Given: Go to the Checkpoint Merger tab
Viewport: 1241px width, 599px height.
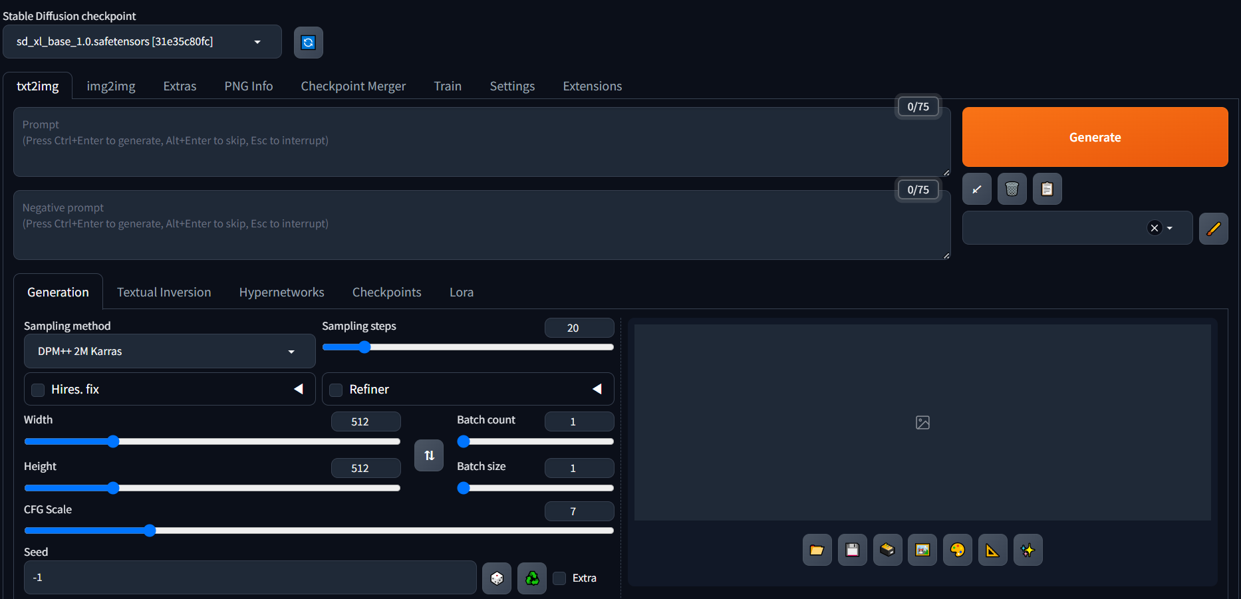Looking at the screenshot, I should coord(353,86).
